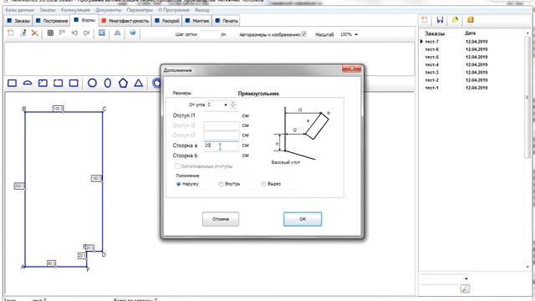
Task: Switch to the Монтаж tab
Action: [x=197, y=21]
